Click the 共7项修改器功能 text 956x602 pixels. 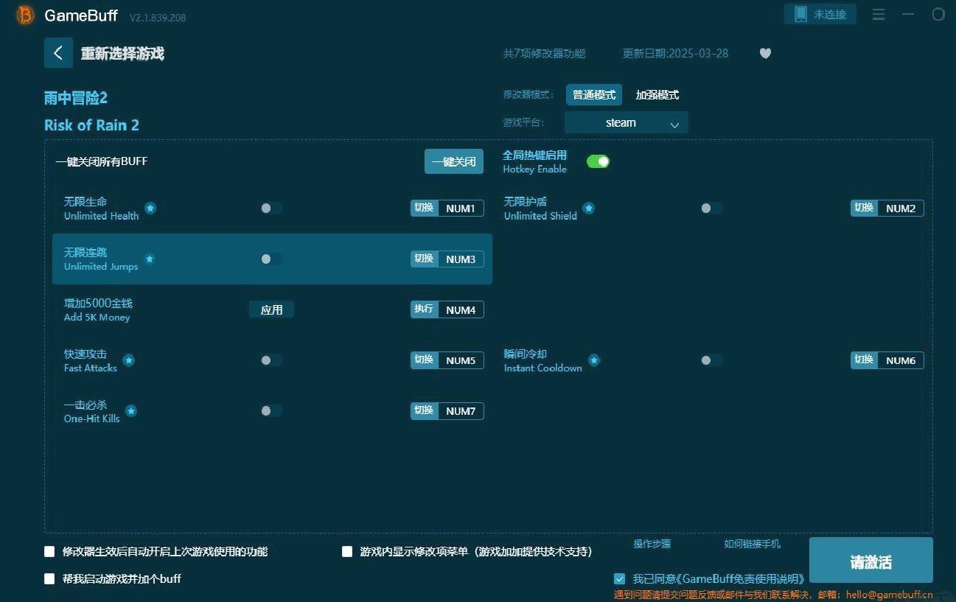click(x=544, y=54)
